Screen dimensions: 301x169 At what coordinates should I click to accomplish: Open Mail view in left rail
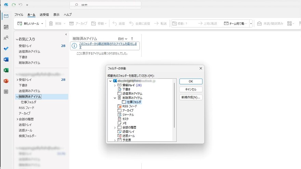[6, 16]
